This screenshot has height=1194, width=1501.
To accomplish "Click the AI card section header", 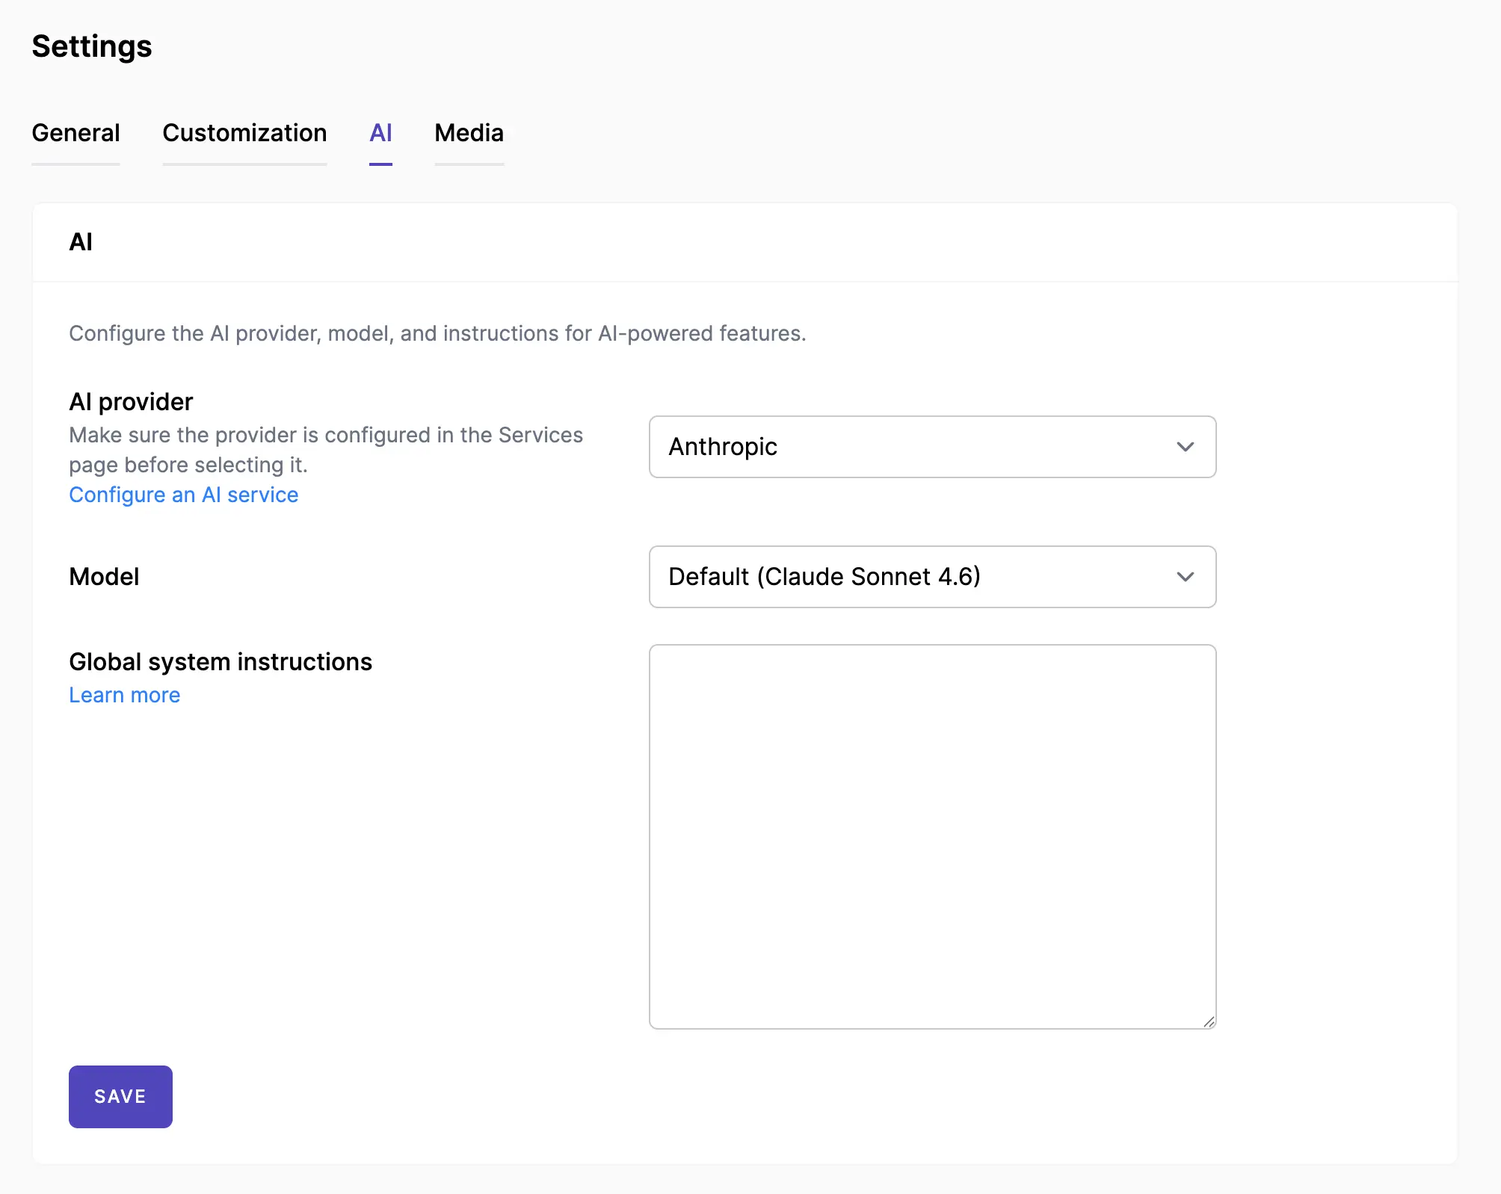I will (81, 242).
